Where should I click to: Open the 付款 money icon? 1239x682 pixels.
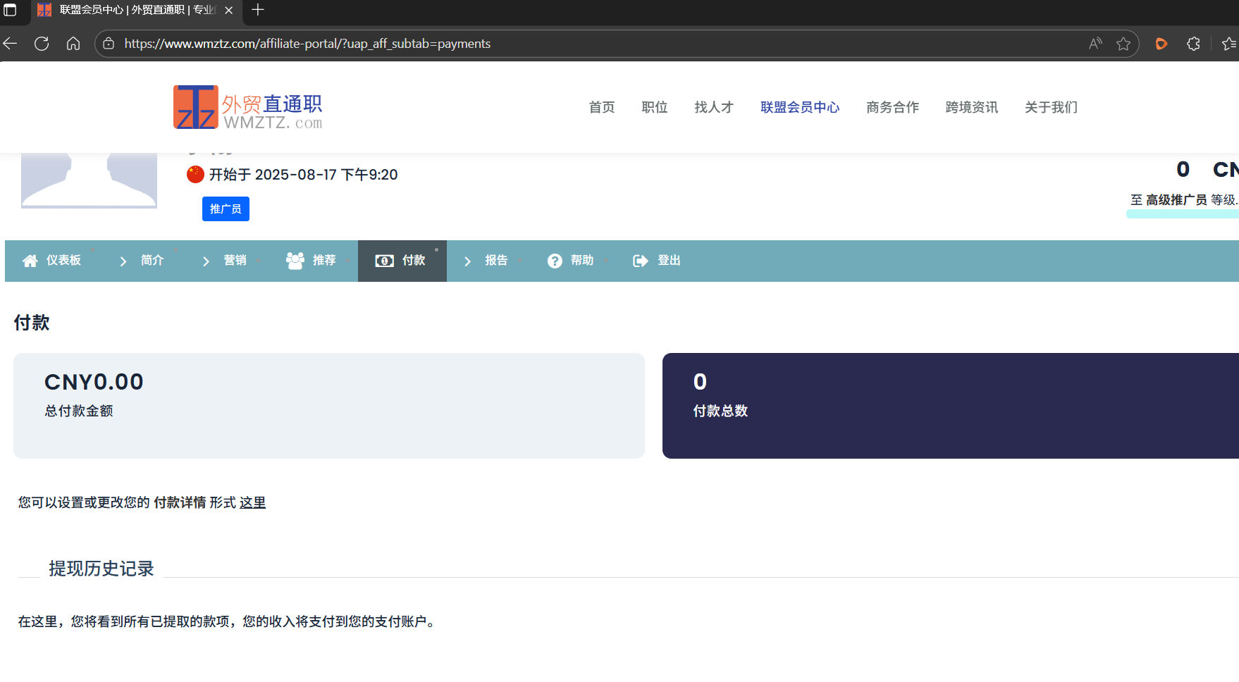pos(384,260)
